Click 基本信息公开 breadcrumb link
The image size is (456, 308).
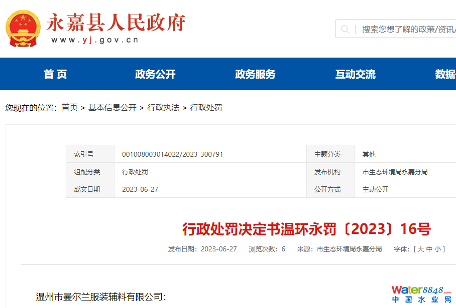112,108
